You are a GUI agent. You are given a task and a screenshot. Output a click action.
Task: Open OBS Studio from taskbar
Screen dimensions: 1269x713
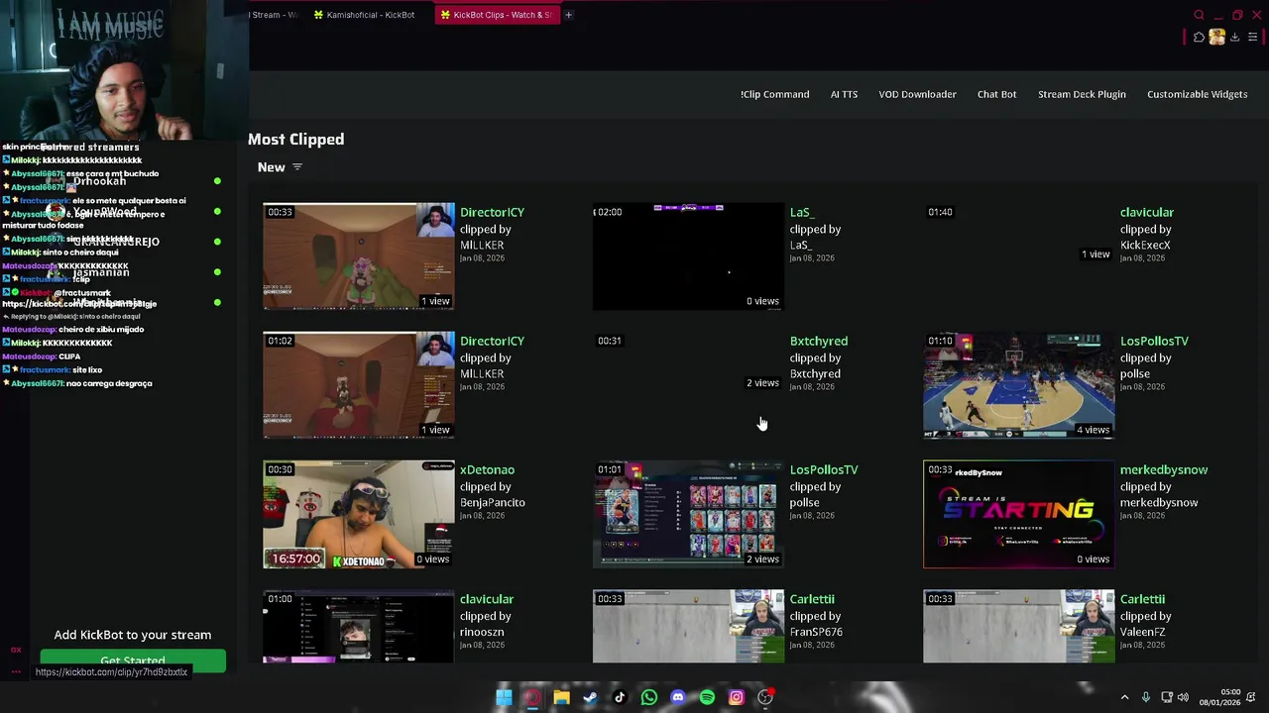point(765,697)
